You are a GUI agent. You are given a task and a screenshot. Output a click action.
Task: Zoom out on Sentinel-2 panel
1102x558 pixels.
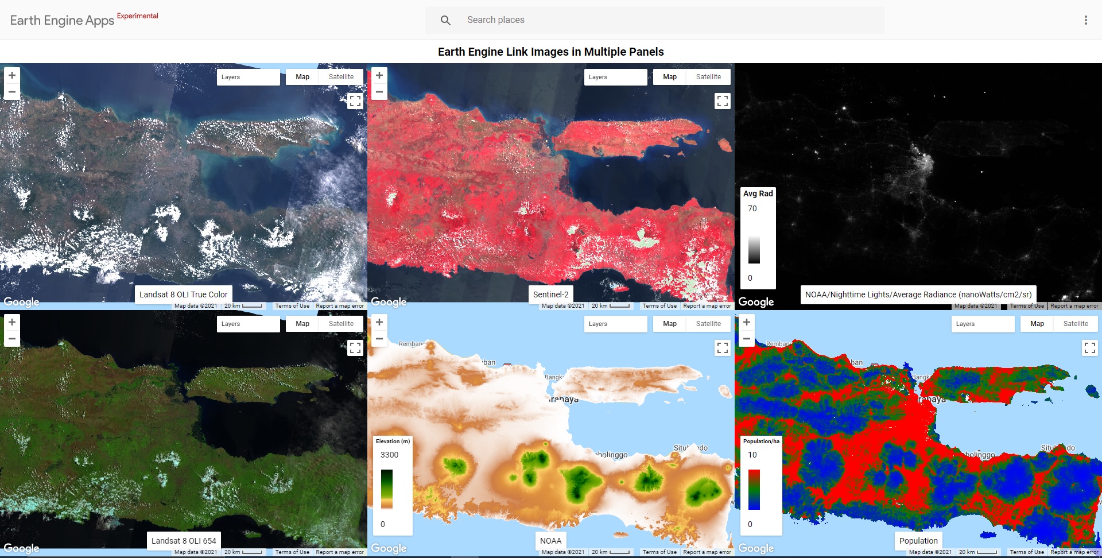click(379, 92)
